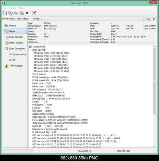The image size is (159, 161).
Task: Click 'Total capacity: 2295104 sectors' line
Action: pos(60,123)
